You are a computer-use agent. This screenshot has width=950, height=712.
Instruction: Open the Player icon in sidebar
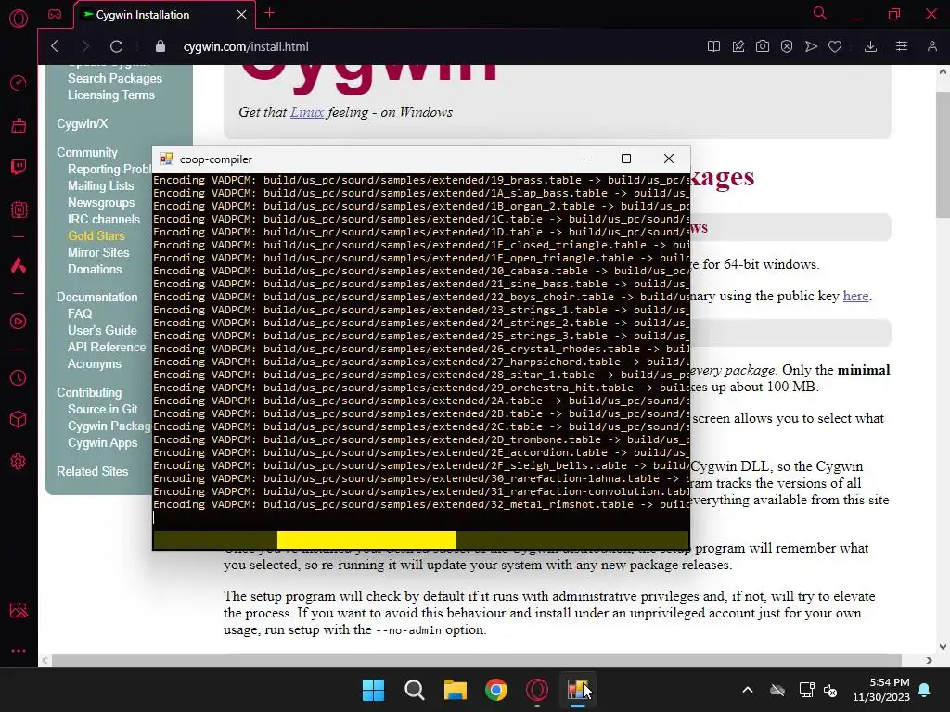(x=19, y=321)
